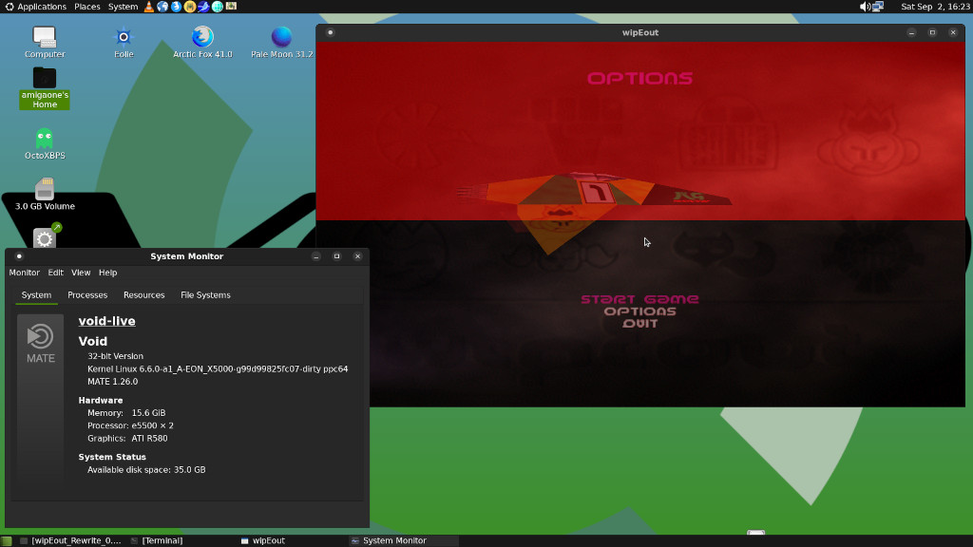Launch Pale Moon 31.2 desktop icon
This screenshot has height=547, width=973.
click(x=281, y=42)
